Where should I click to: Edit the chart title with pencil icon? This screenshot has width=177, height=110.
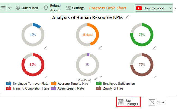pos(127,17)
